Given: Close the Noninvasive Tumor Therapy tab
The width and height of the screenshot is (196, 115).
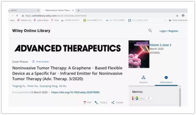Looking at the screenshot, I should [x=73, y=10].
